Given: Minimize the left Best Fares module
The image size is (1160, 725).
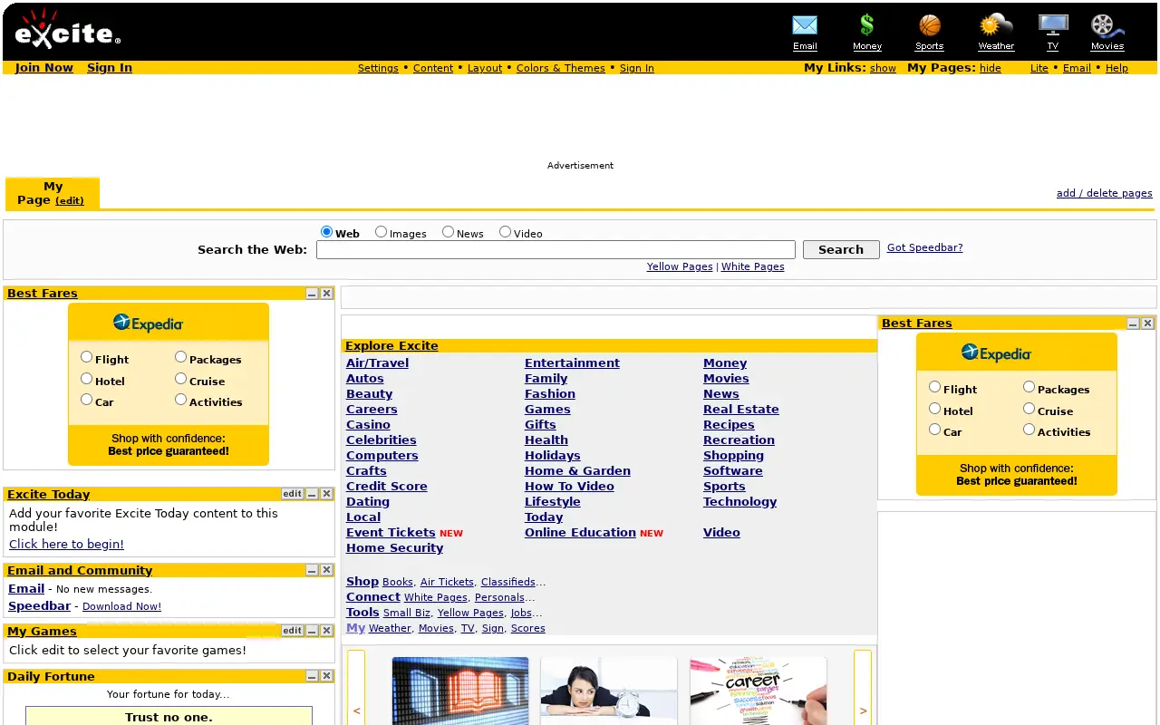Looking at the screenshot, I should click(x=312, y=294).
